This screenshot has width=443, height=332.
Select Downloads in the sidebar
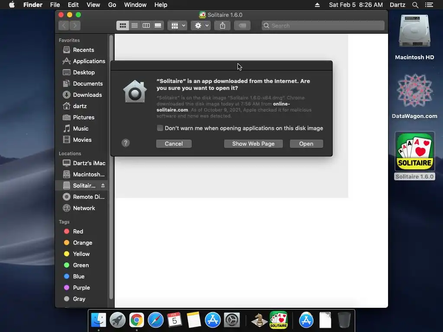click(82, 95)
